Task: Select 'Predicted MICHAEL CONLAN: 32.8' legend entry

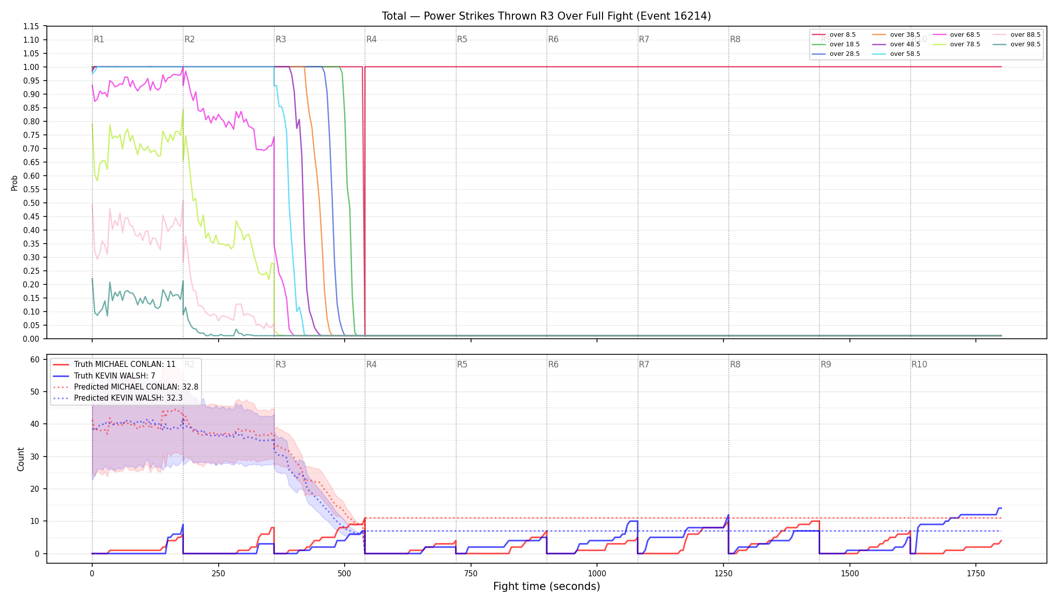Action: [125, 387]
